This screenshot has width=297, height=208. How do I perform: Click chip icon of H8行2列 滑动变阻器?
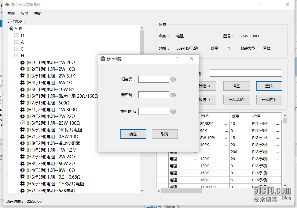[23, 143]
